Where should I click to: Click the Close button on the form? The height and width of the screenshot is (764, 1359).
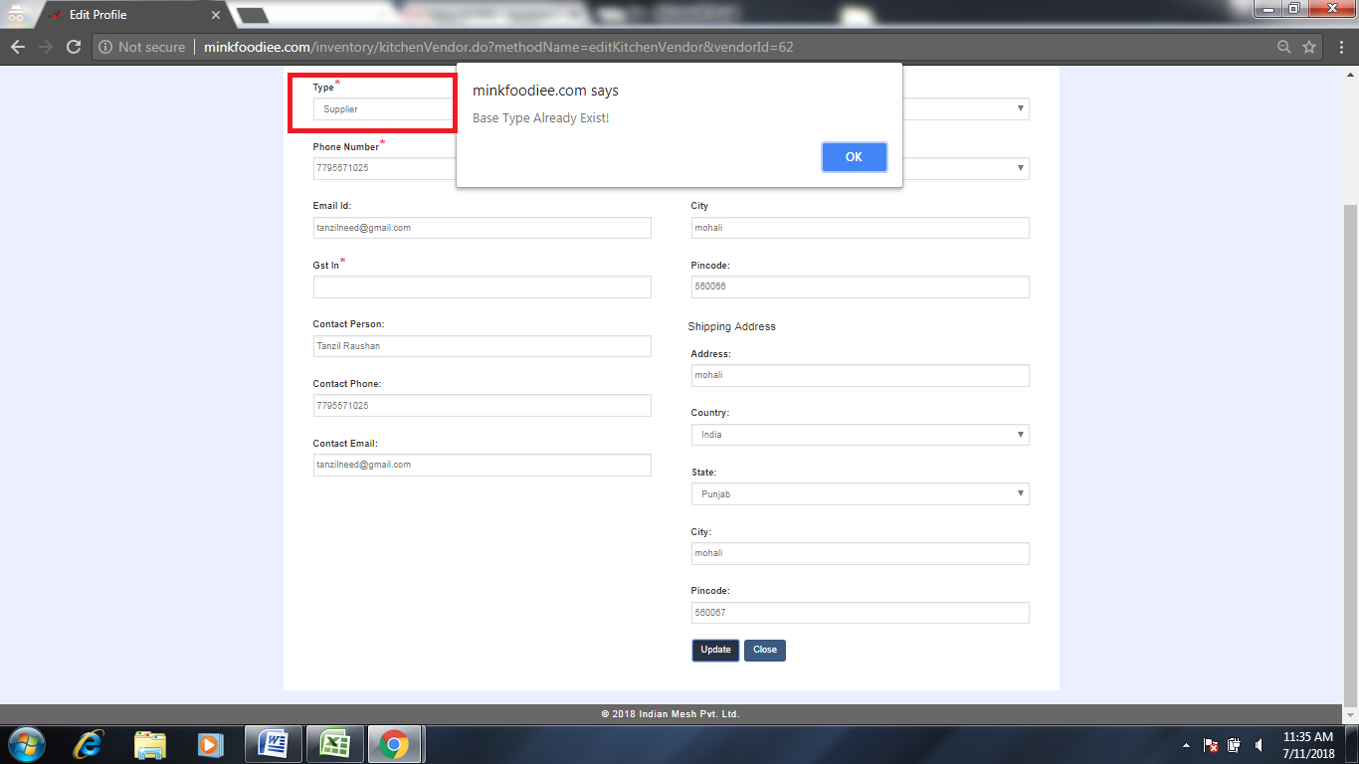pyautogui.click(x=765, y=650)
